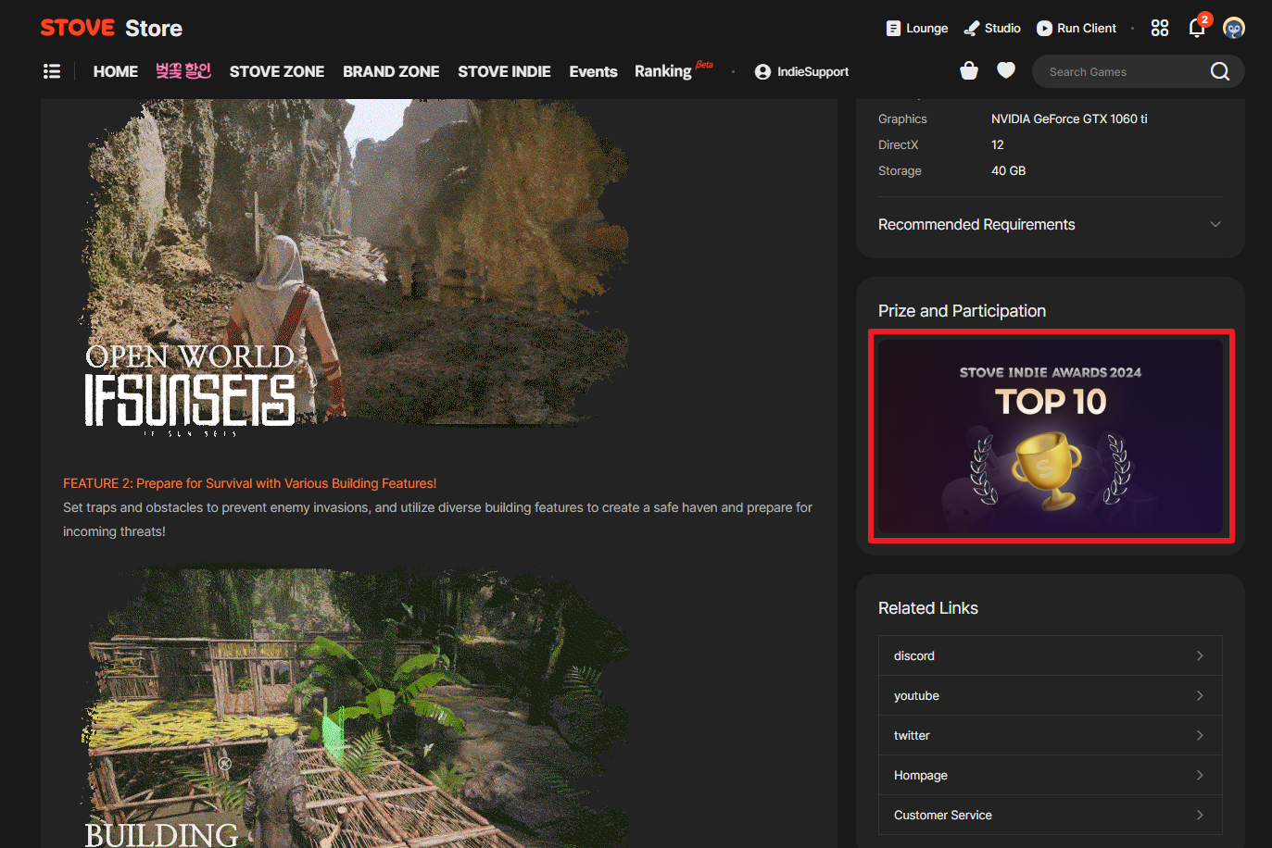Viewport: 1272px width, 848px height.
Task: Open the pink Korean sale tab
Action: [x=183, y=71]
